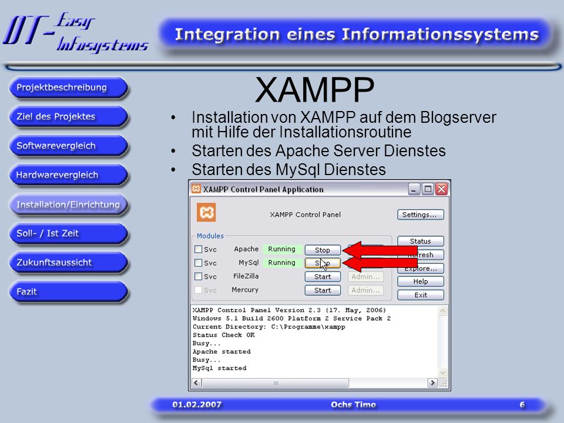
Task: Click Apache Running status label
Action: coord(281,249)
